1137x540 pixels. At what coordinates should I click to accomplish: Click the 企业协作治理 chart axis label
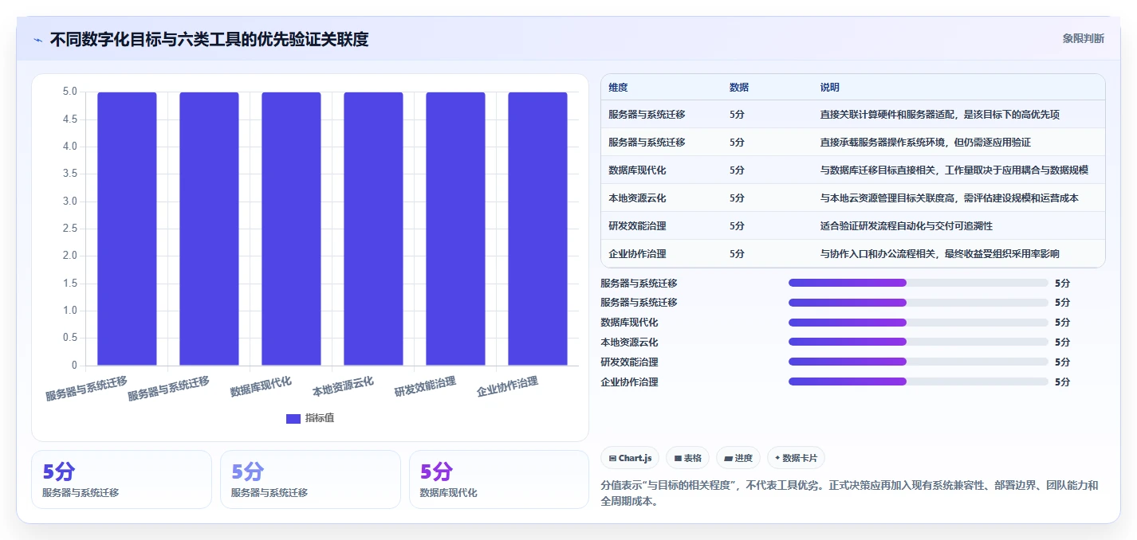point(507,387)
